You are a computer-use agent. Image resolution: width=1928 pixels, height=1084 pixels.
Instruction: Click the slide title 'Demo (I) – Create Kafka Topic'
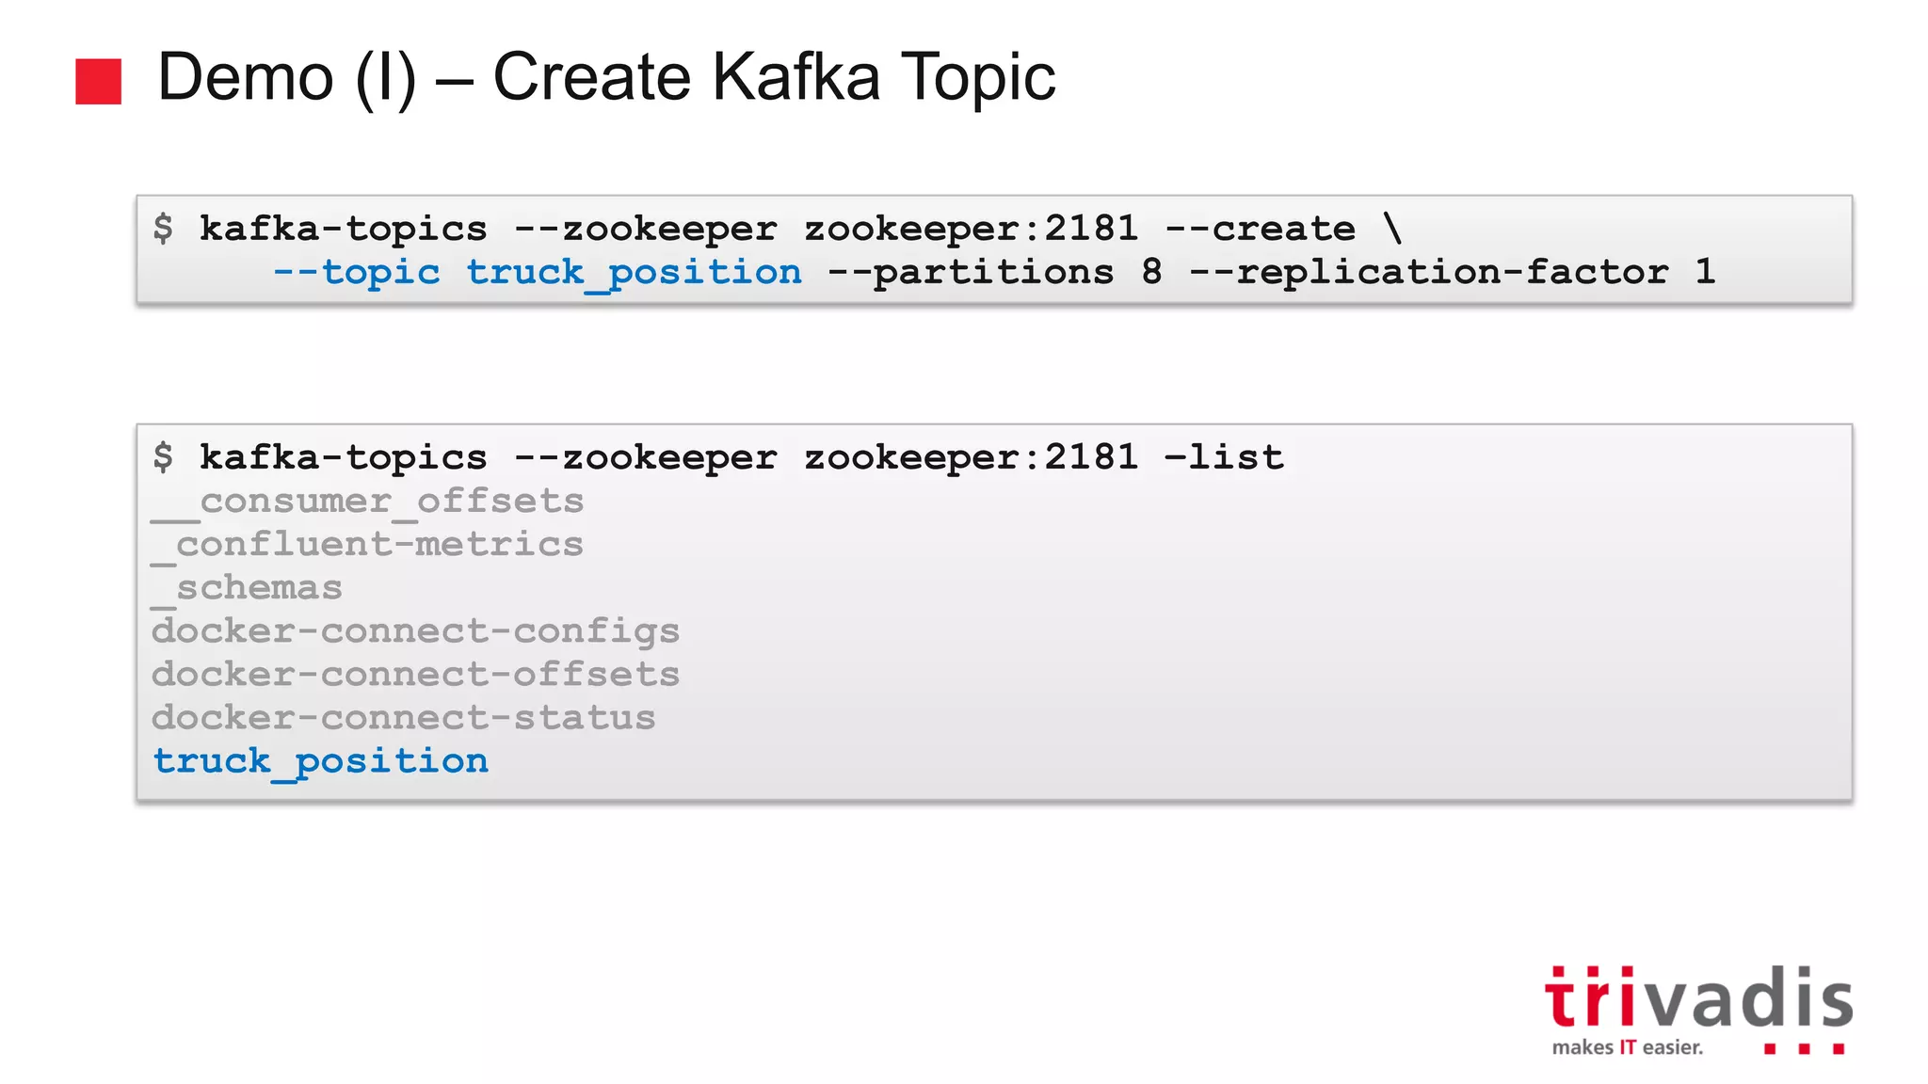[606, 77]
